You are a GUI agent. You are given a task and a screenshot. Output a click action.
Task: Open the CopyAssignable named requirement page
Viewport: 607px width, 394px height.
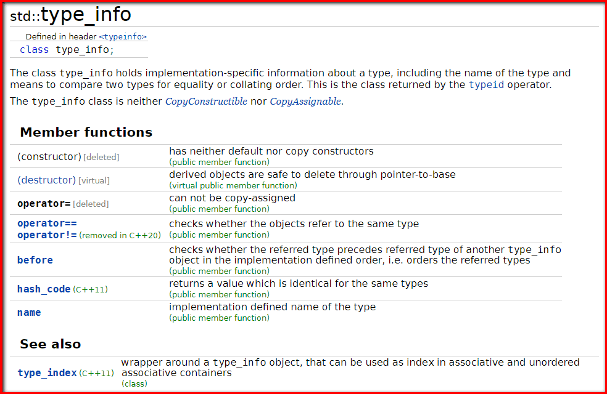click(304, 100)
